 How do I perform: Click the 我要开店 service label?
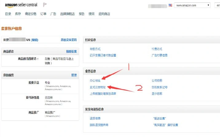(34, 83)
